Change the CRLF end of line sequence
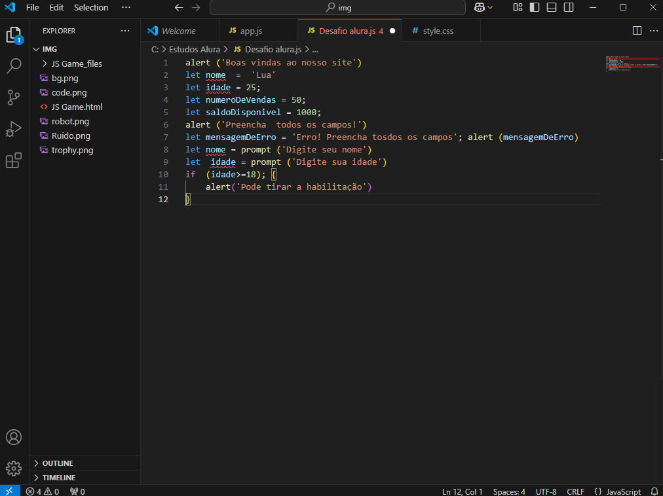This screenshot has height=496, width=663. [x=575, y=492]
